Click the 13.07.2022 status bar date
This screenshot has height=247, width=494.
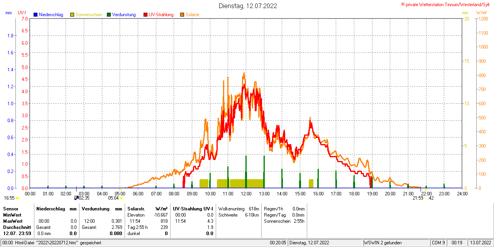(480, 243)
